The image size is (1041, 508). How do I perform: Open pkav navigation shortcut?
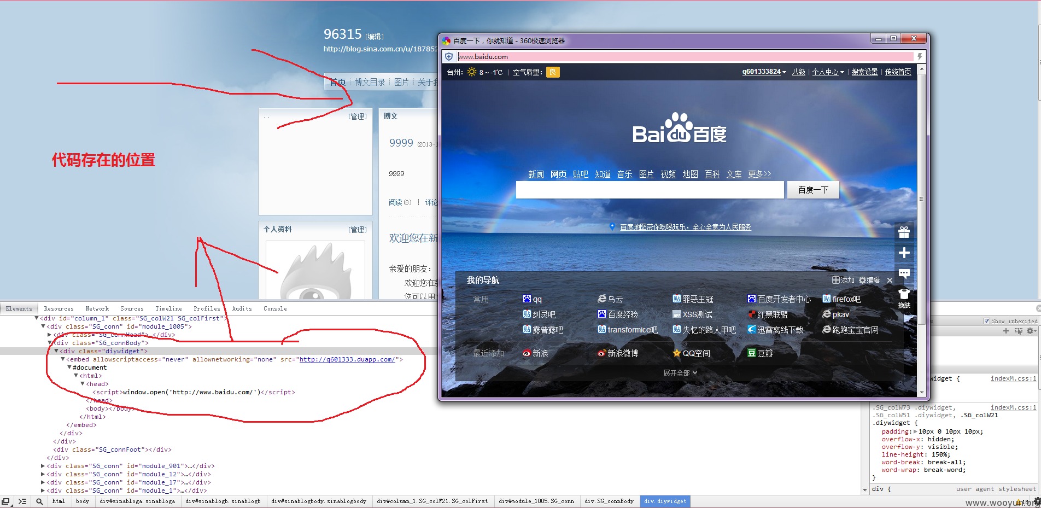[x=836, y=314]
